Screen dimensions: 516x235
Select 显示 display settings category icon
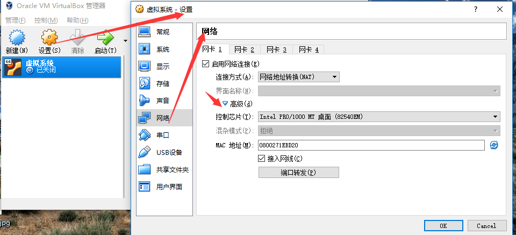tap(144, 67)
